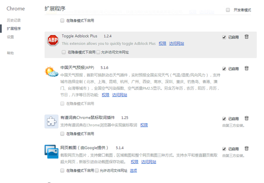
Task: Uncheck 已启用 for 中国天气预报
Action: click(224, 69)
